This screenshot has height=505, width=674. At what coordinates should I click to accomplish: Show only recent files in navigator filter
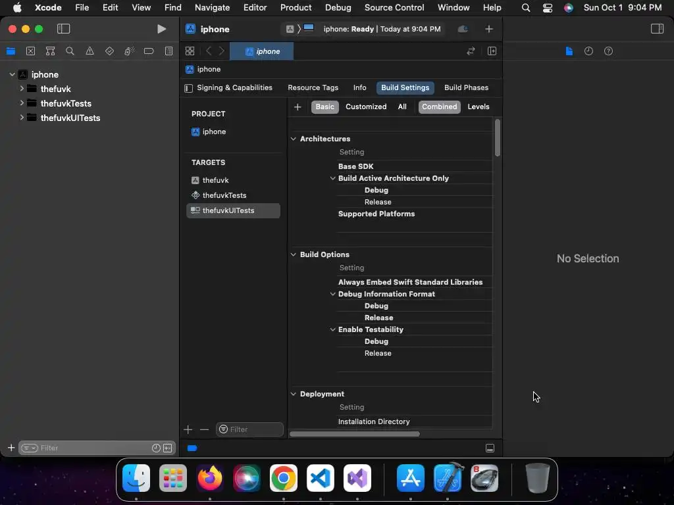pos(156,448)
